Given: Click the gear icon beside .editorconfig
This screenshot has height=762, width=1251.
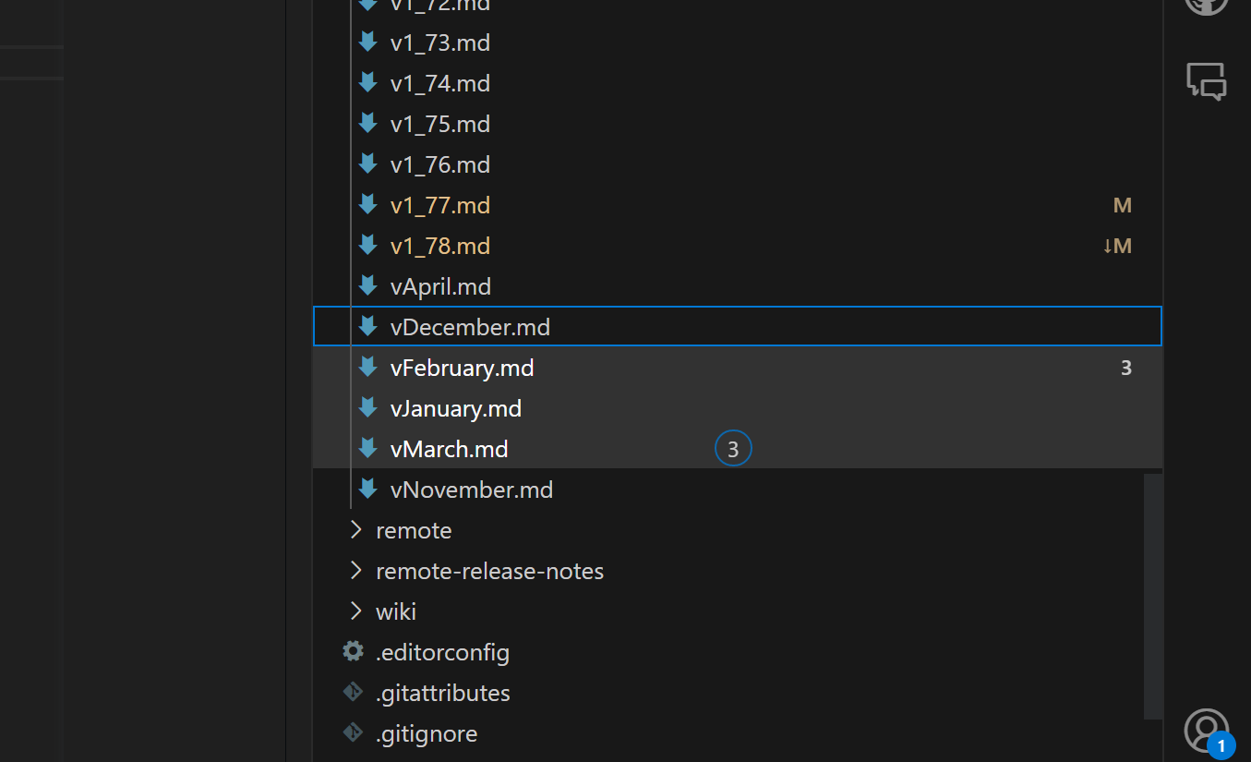Looking at the screenshot, I should tap(353, 651).
